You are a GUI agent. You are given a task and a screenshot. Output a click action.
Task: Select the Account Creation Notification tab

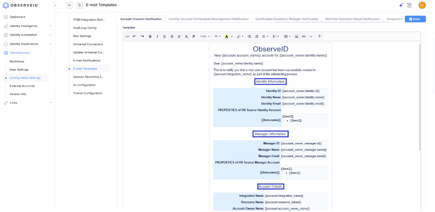tap(141, 19)
